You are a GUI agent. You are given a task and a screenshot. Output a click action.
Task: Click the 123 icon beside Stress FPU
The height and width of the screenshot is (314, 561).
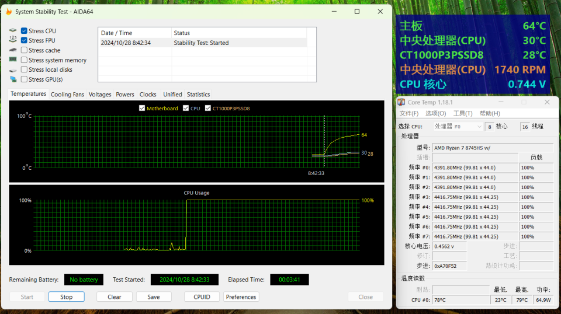[13, 39]
